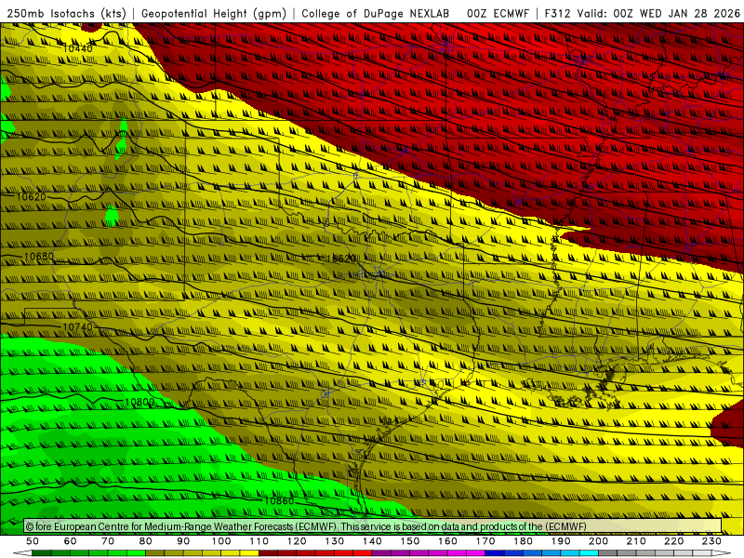Screen dimensions: 744x558
Task: Click the 10800 height contour label
Action: coord(139,403)
